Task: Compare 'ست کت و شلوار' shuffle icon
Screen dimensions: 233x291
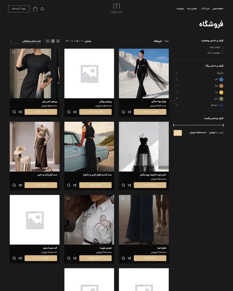Action: coord(75,185)
